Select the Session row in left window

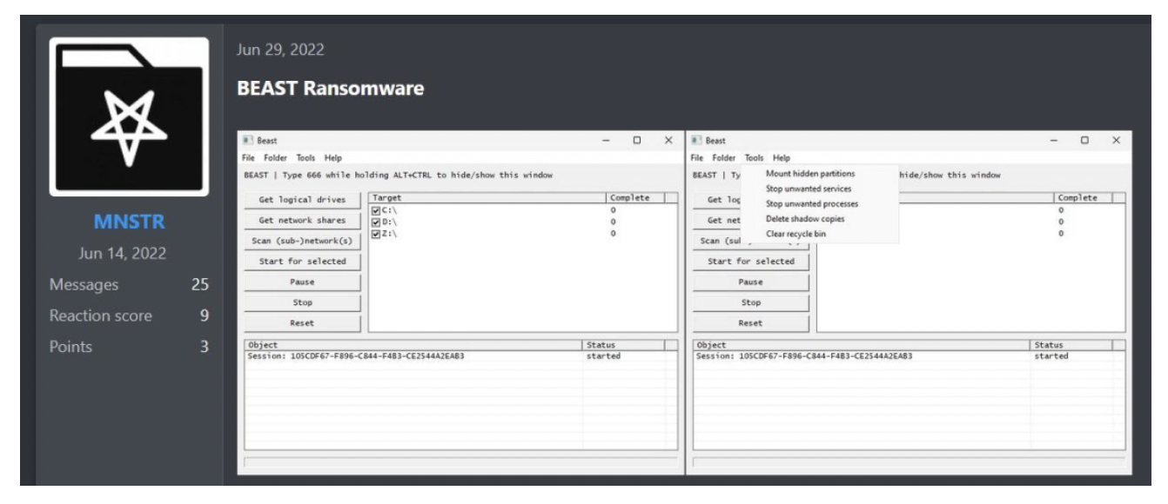pos(460,355)
